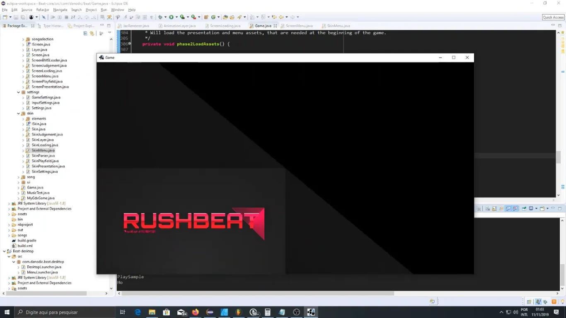The width and height of the screenshot is (566, 318).
Task: Switch to the Type Hierarchy view tab
Action: pyautogui.click(x=51, y=26)
